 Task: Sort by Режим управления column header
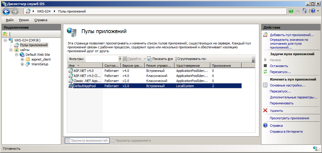point(160,66)
